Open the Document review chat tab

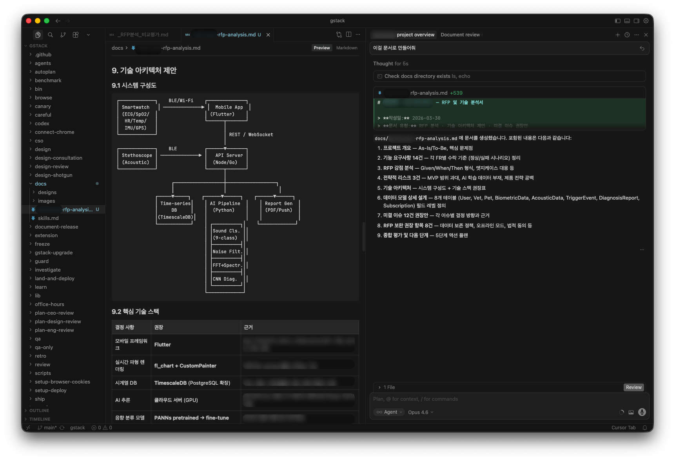pos(460,35)
